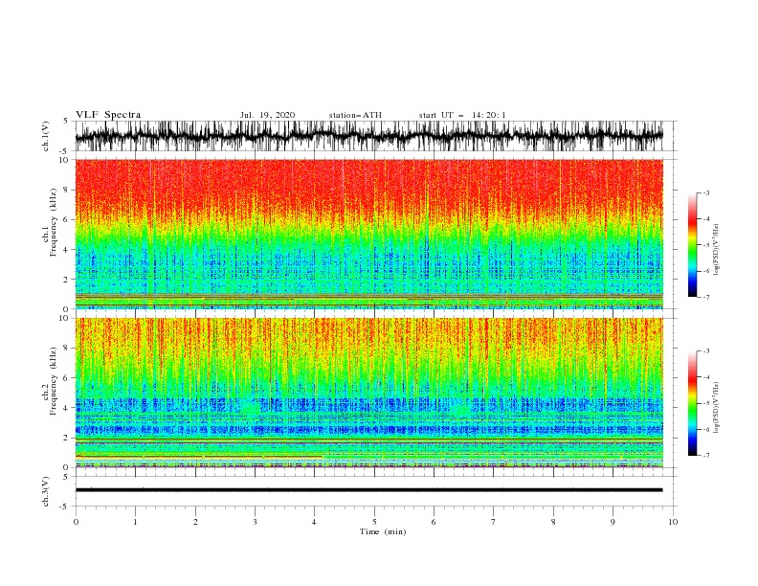
Task: Click the '4' tick on the time axis
Action: tap(315, 522)
